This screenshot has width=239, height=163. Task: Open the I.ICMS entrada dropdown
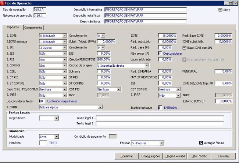pyautogui.click(x=65, y=42)
